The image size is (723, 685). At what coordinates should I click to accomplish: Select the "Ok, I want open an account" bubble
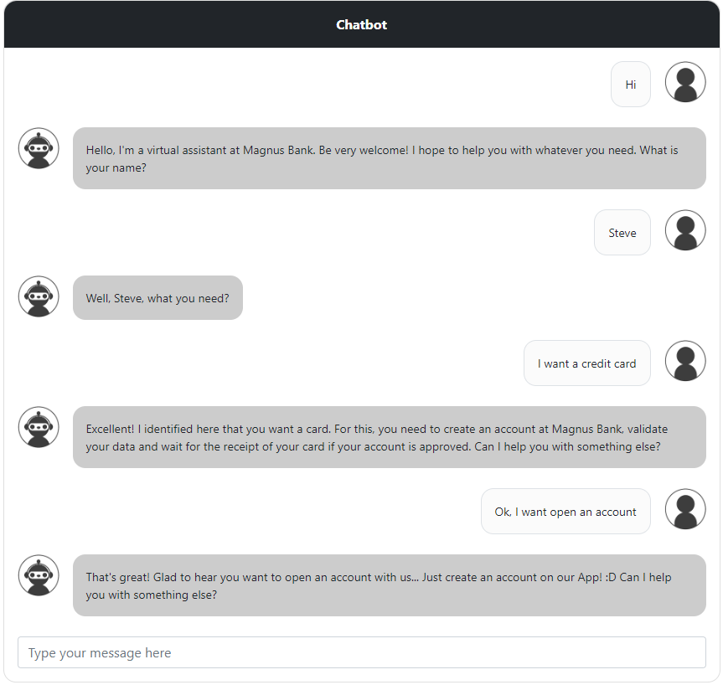coord(565,512)
